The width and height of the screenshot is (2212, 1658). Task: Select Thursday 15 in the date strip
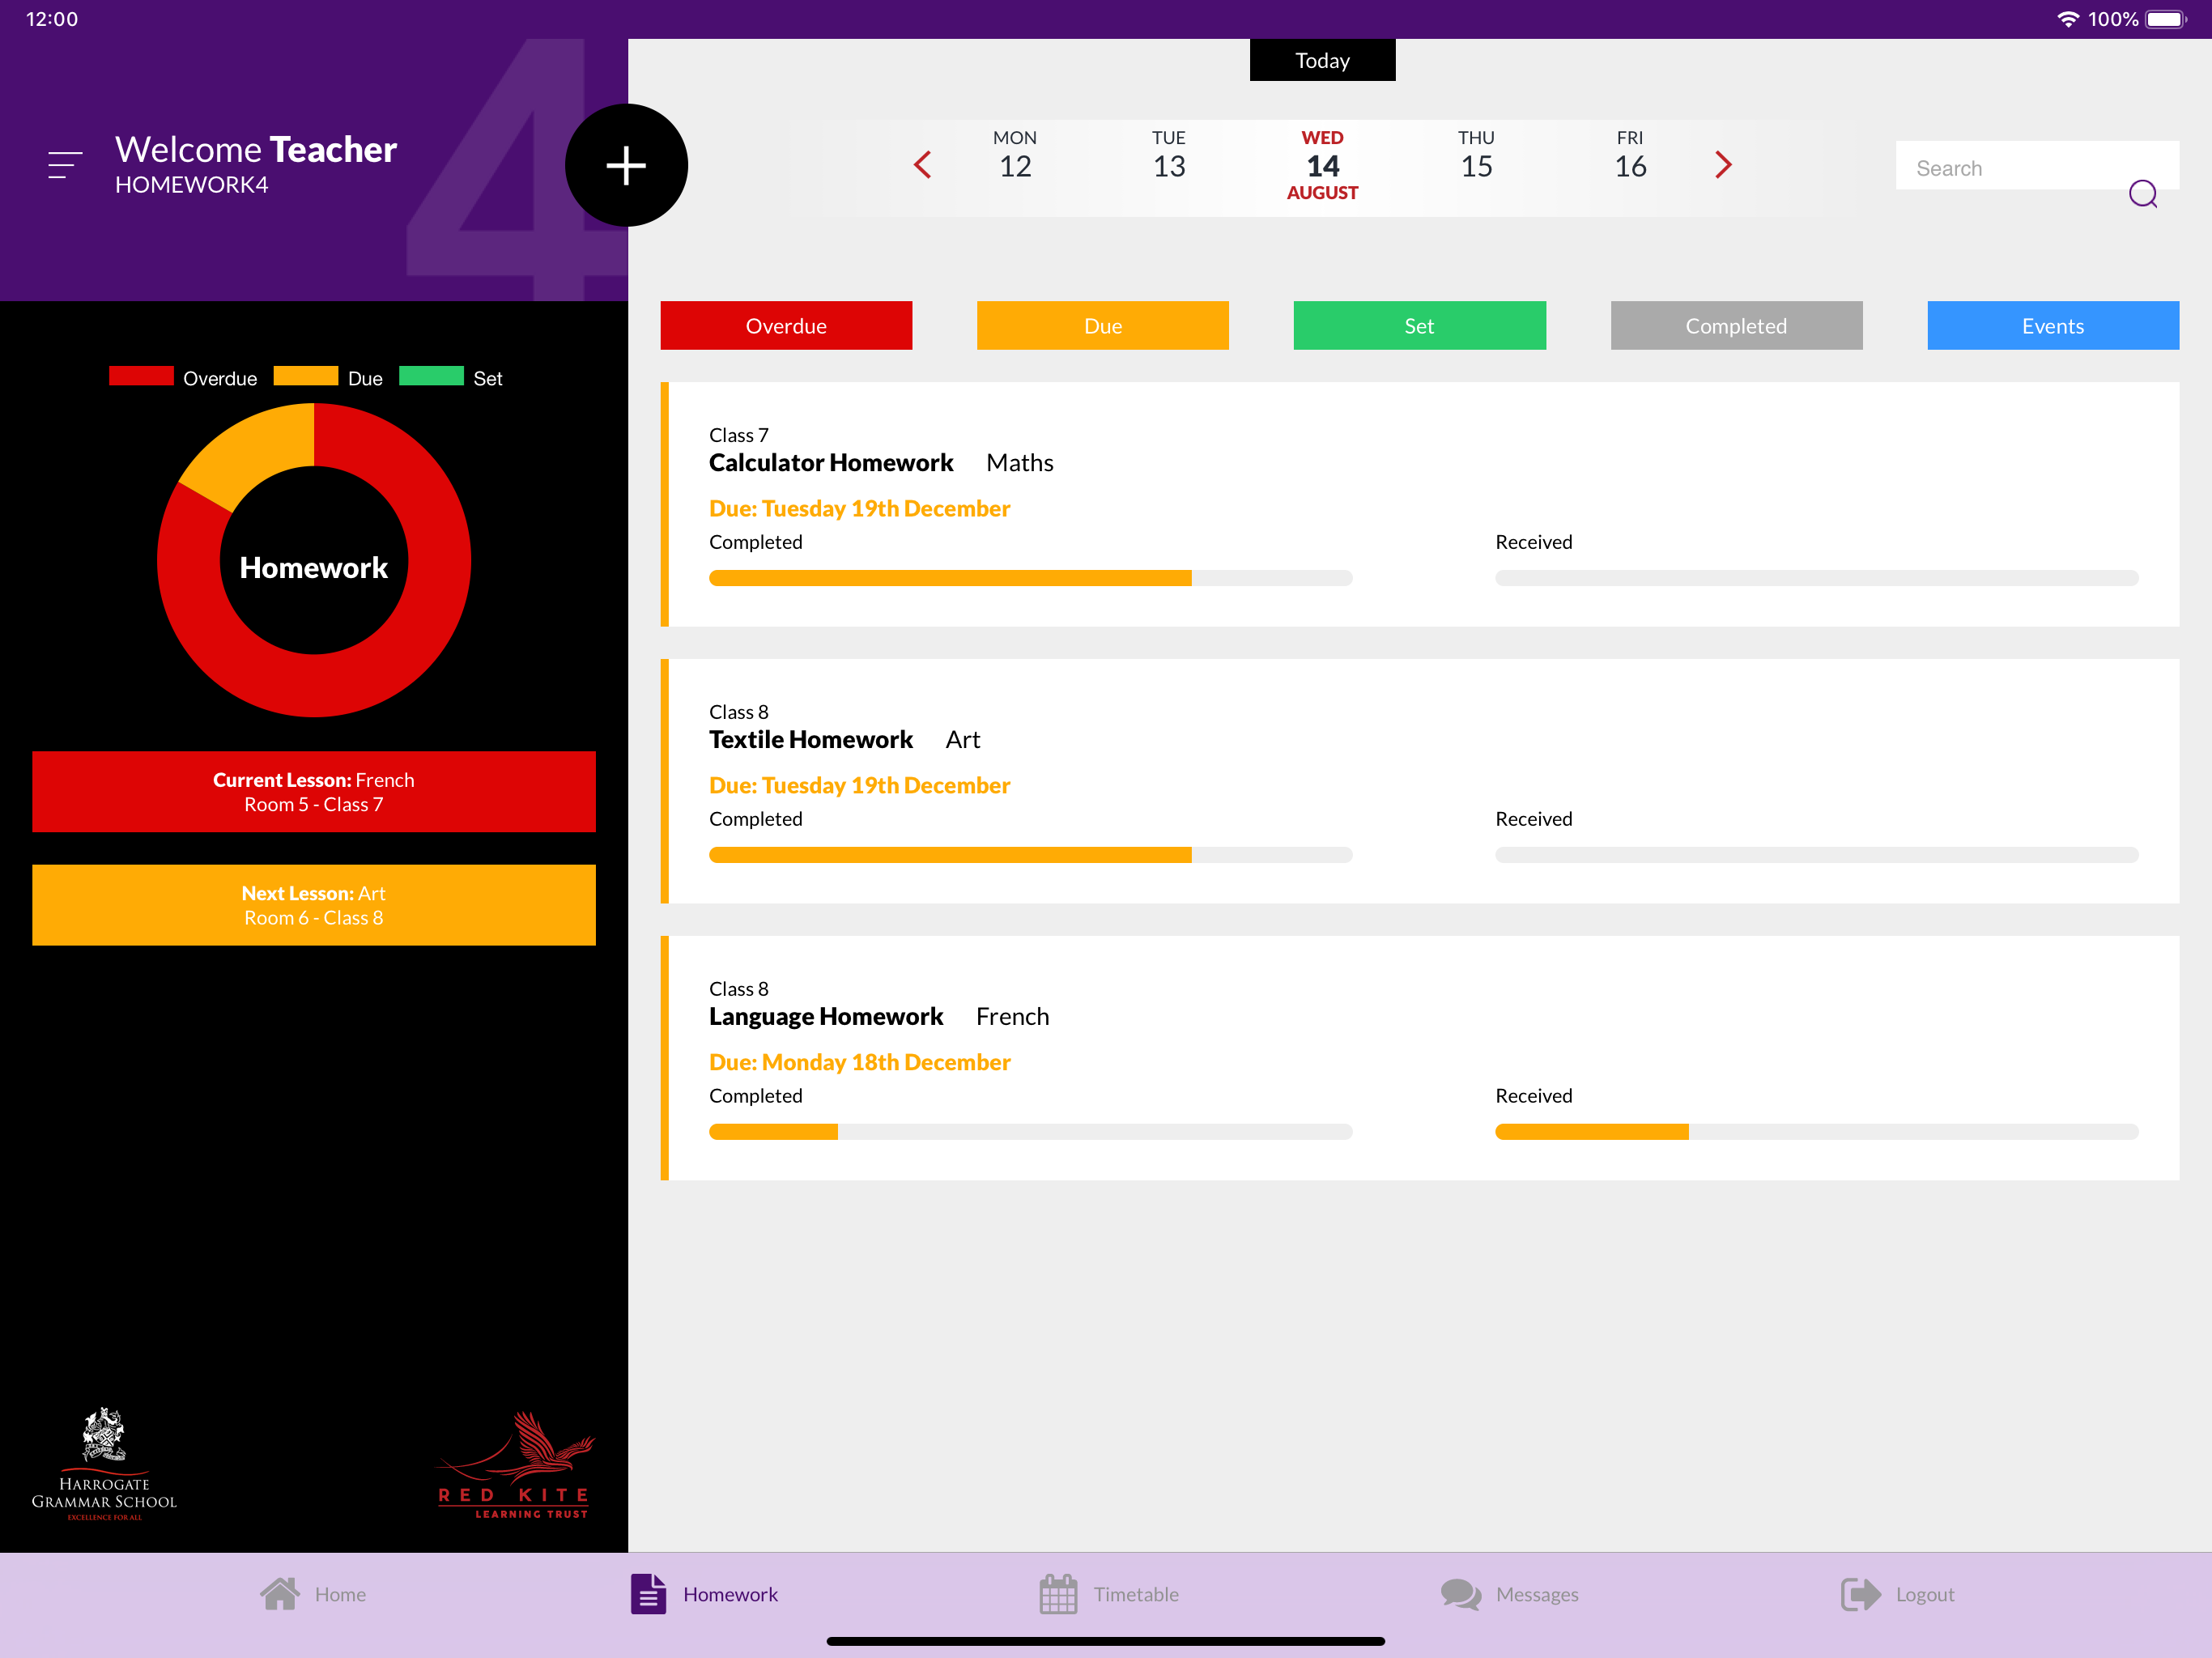pyautogui.click(x=1476, y=156)
